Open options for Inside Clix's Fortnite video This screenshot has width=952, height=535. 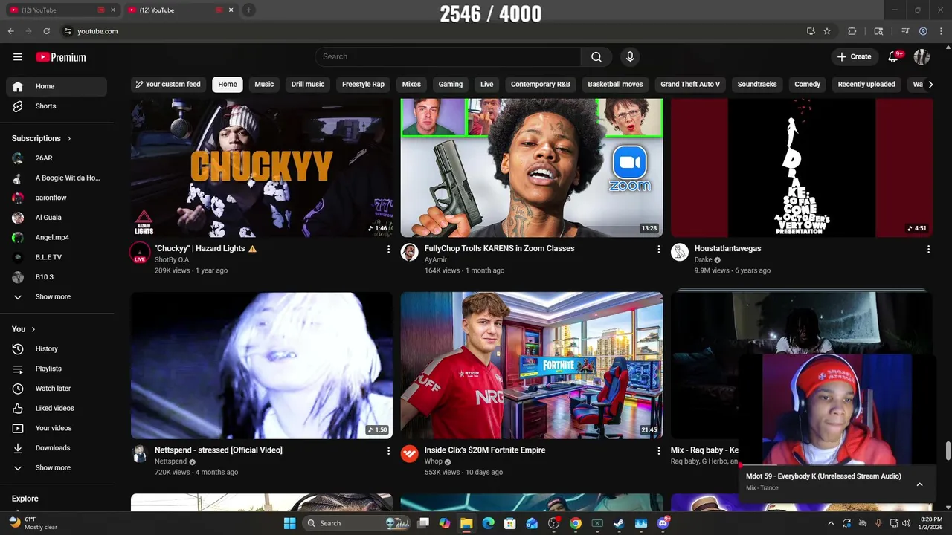(x=658, y=451)
